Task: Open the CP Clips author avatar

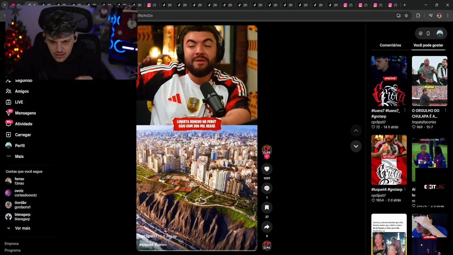Action: pyautogui.click(x=267, y=150)
